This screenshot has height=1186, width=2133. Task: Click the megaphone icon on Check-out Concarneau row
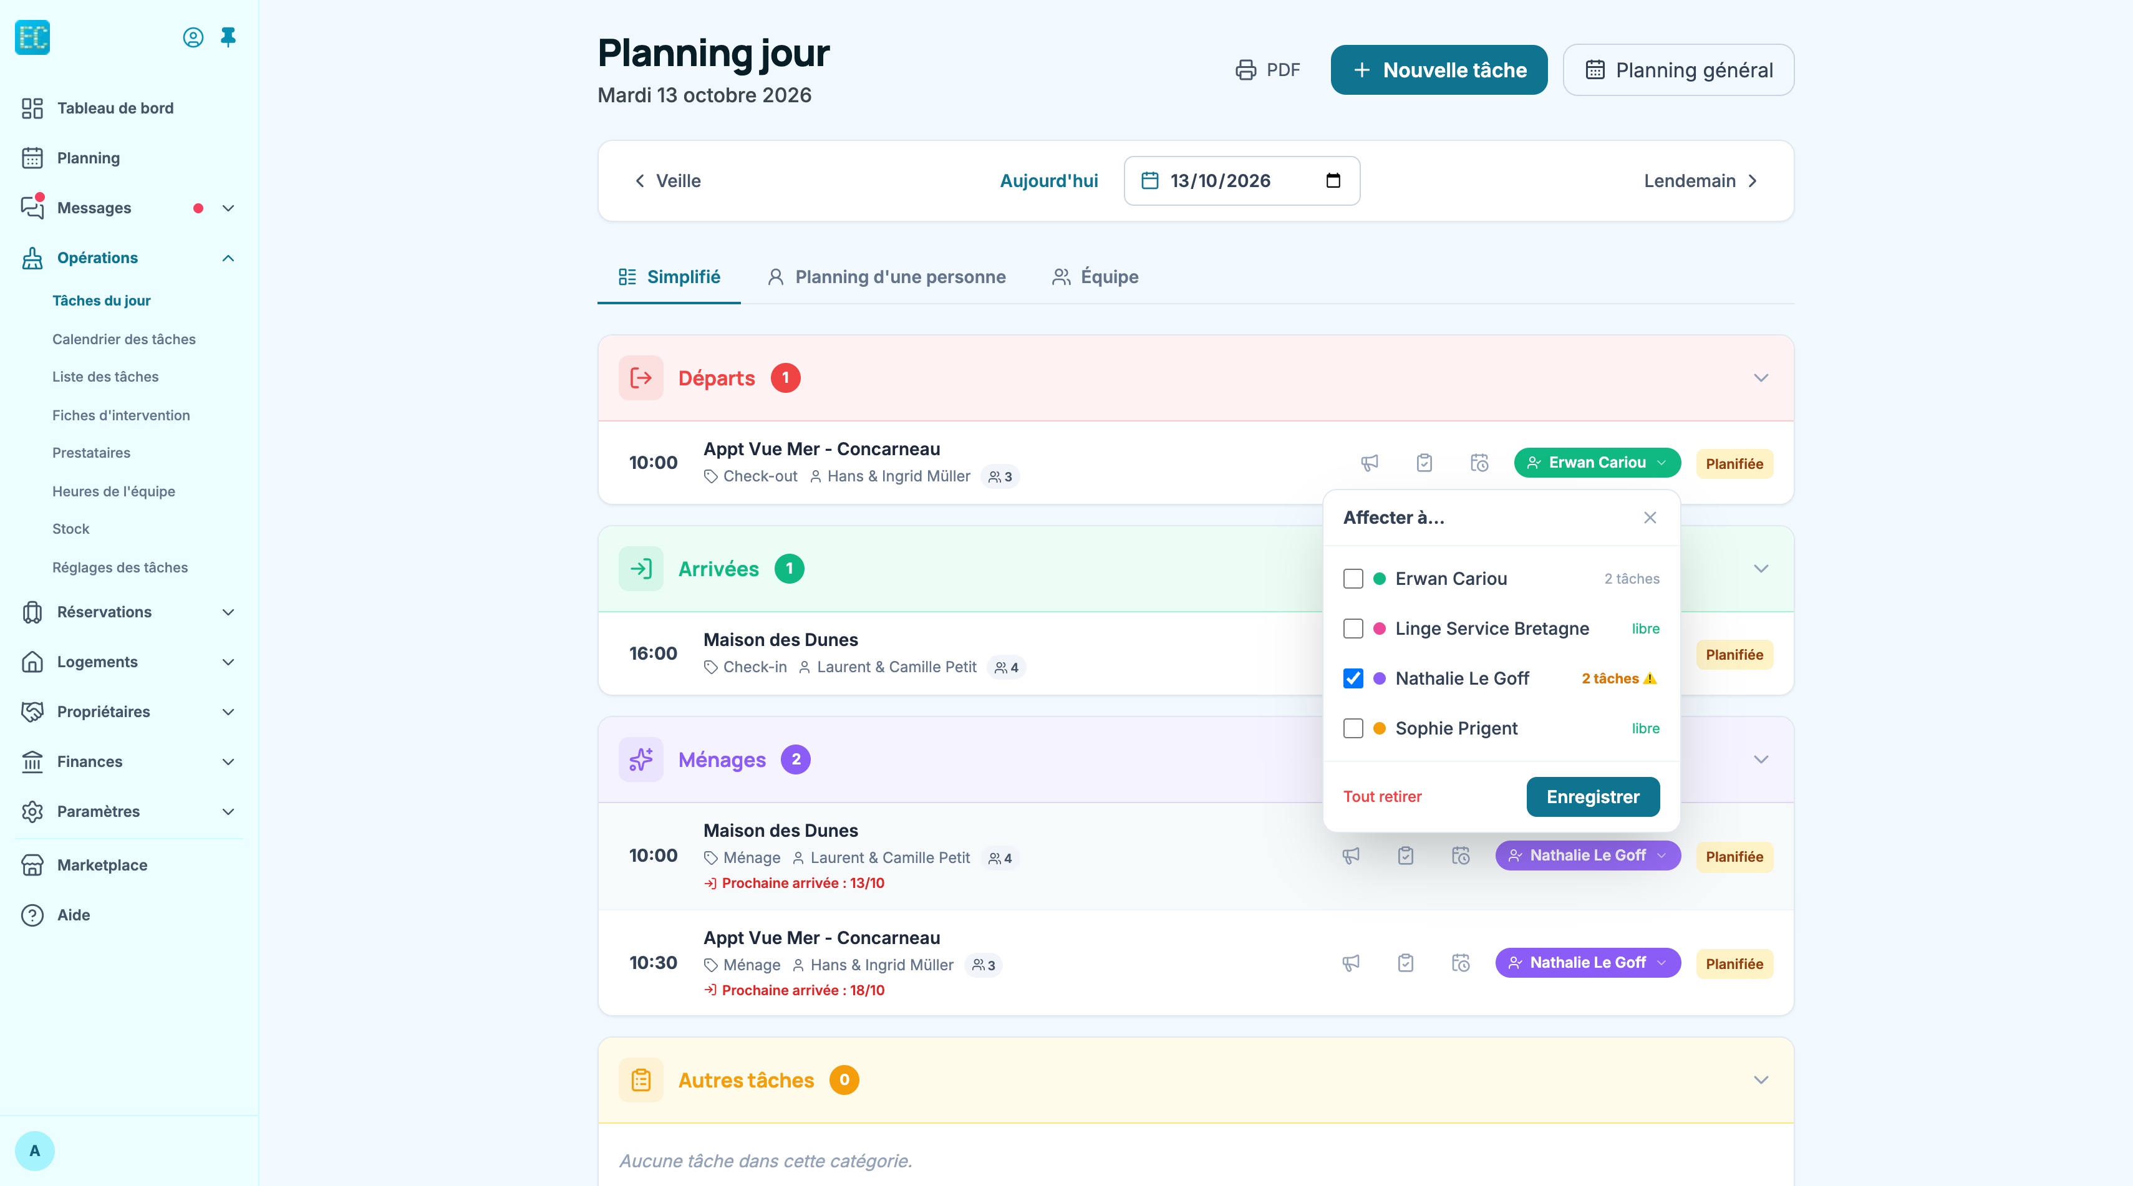(1370, 463)
